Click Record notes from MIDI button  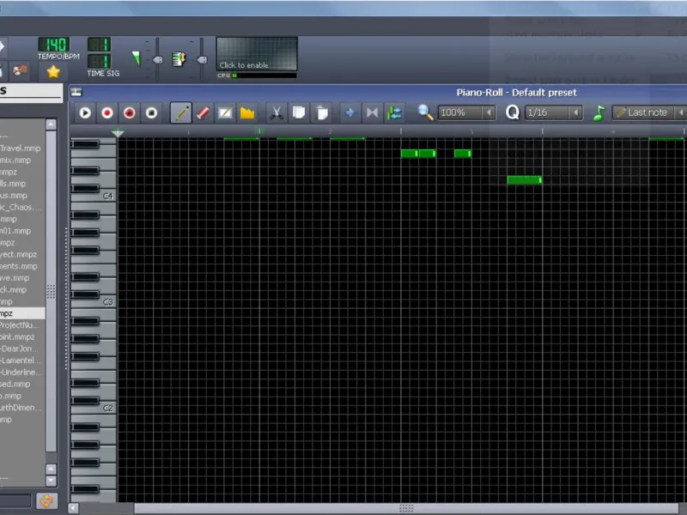[107, 113]
